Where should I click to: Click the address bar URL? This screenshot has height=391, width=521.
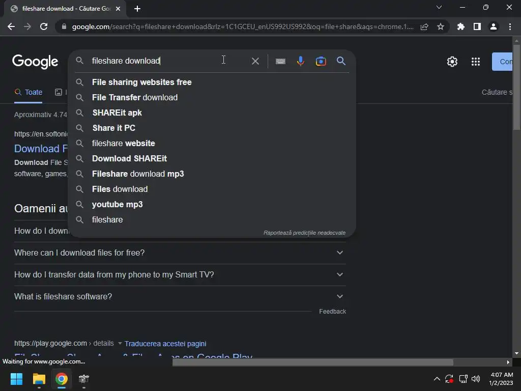[243, 26]
